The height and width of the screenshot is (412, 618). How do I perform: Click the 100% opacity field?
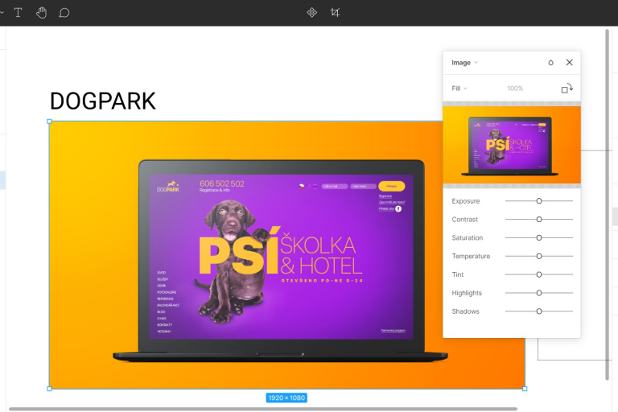tap(515, 89)
